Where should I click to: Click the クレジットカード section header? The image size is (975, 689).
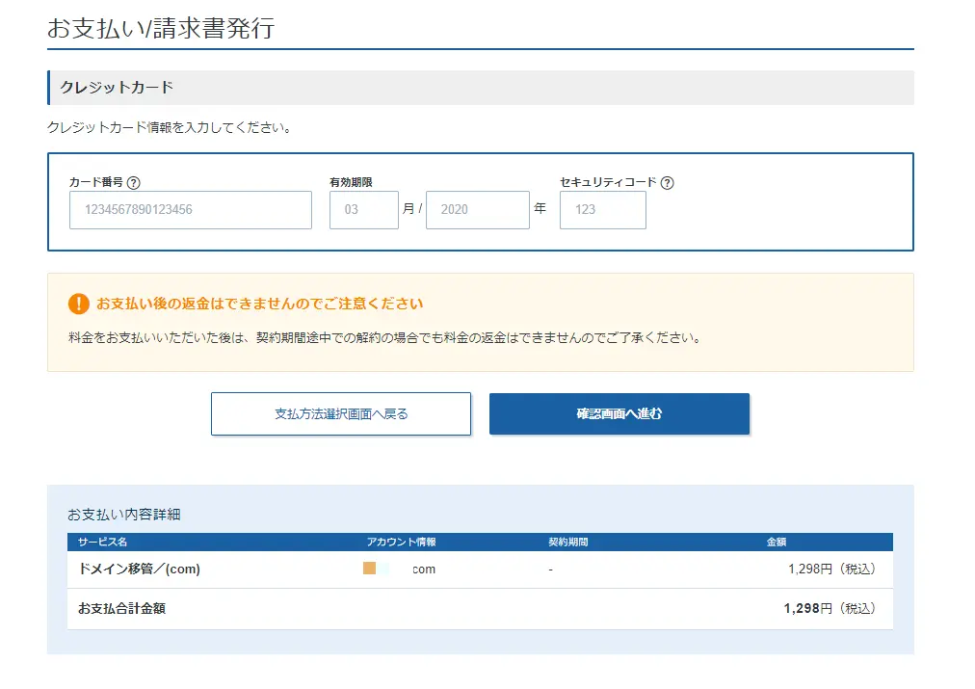(118, 88)
